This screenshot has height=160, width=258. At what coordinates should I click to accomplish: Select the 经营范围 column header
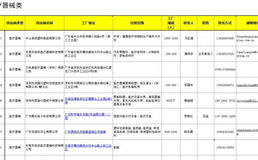point(137,23)
